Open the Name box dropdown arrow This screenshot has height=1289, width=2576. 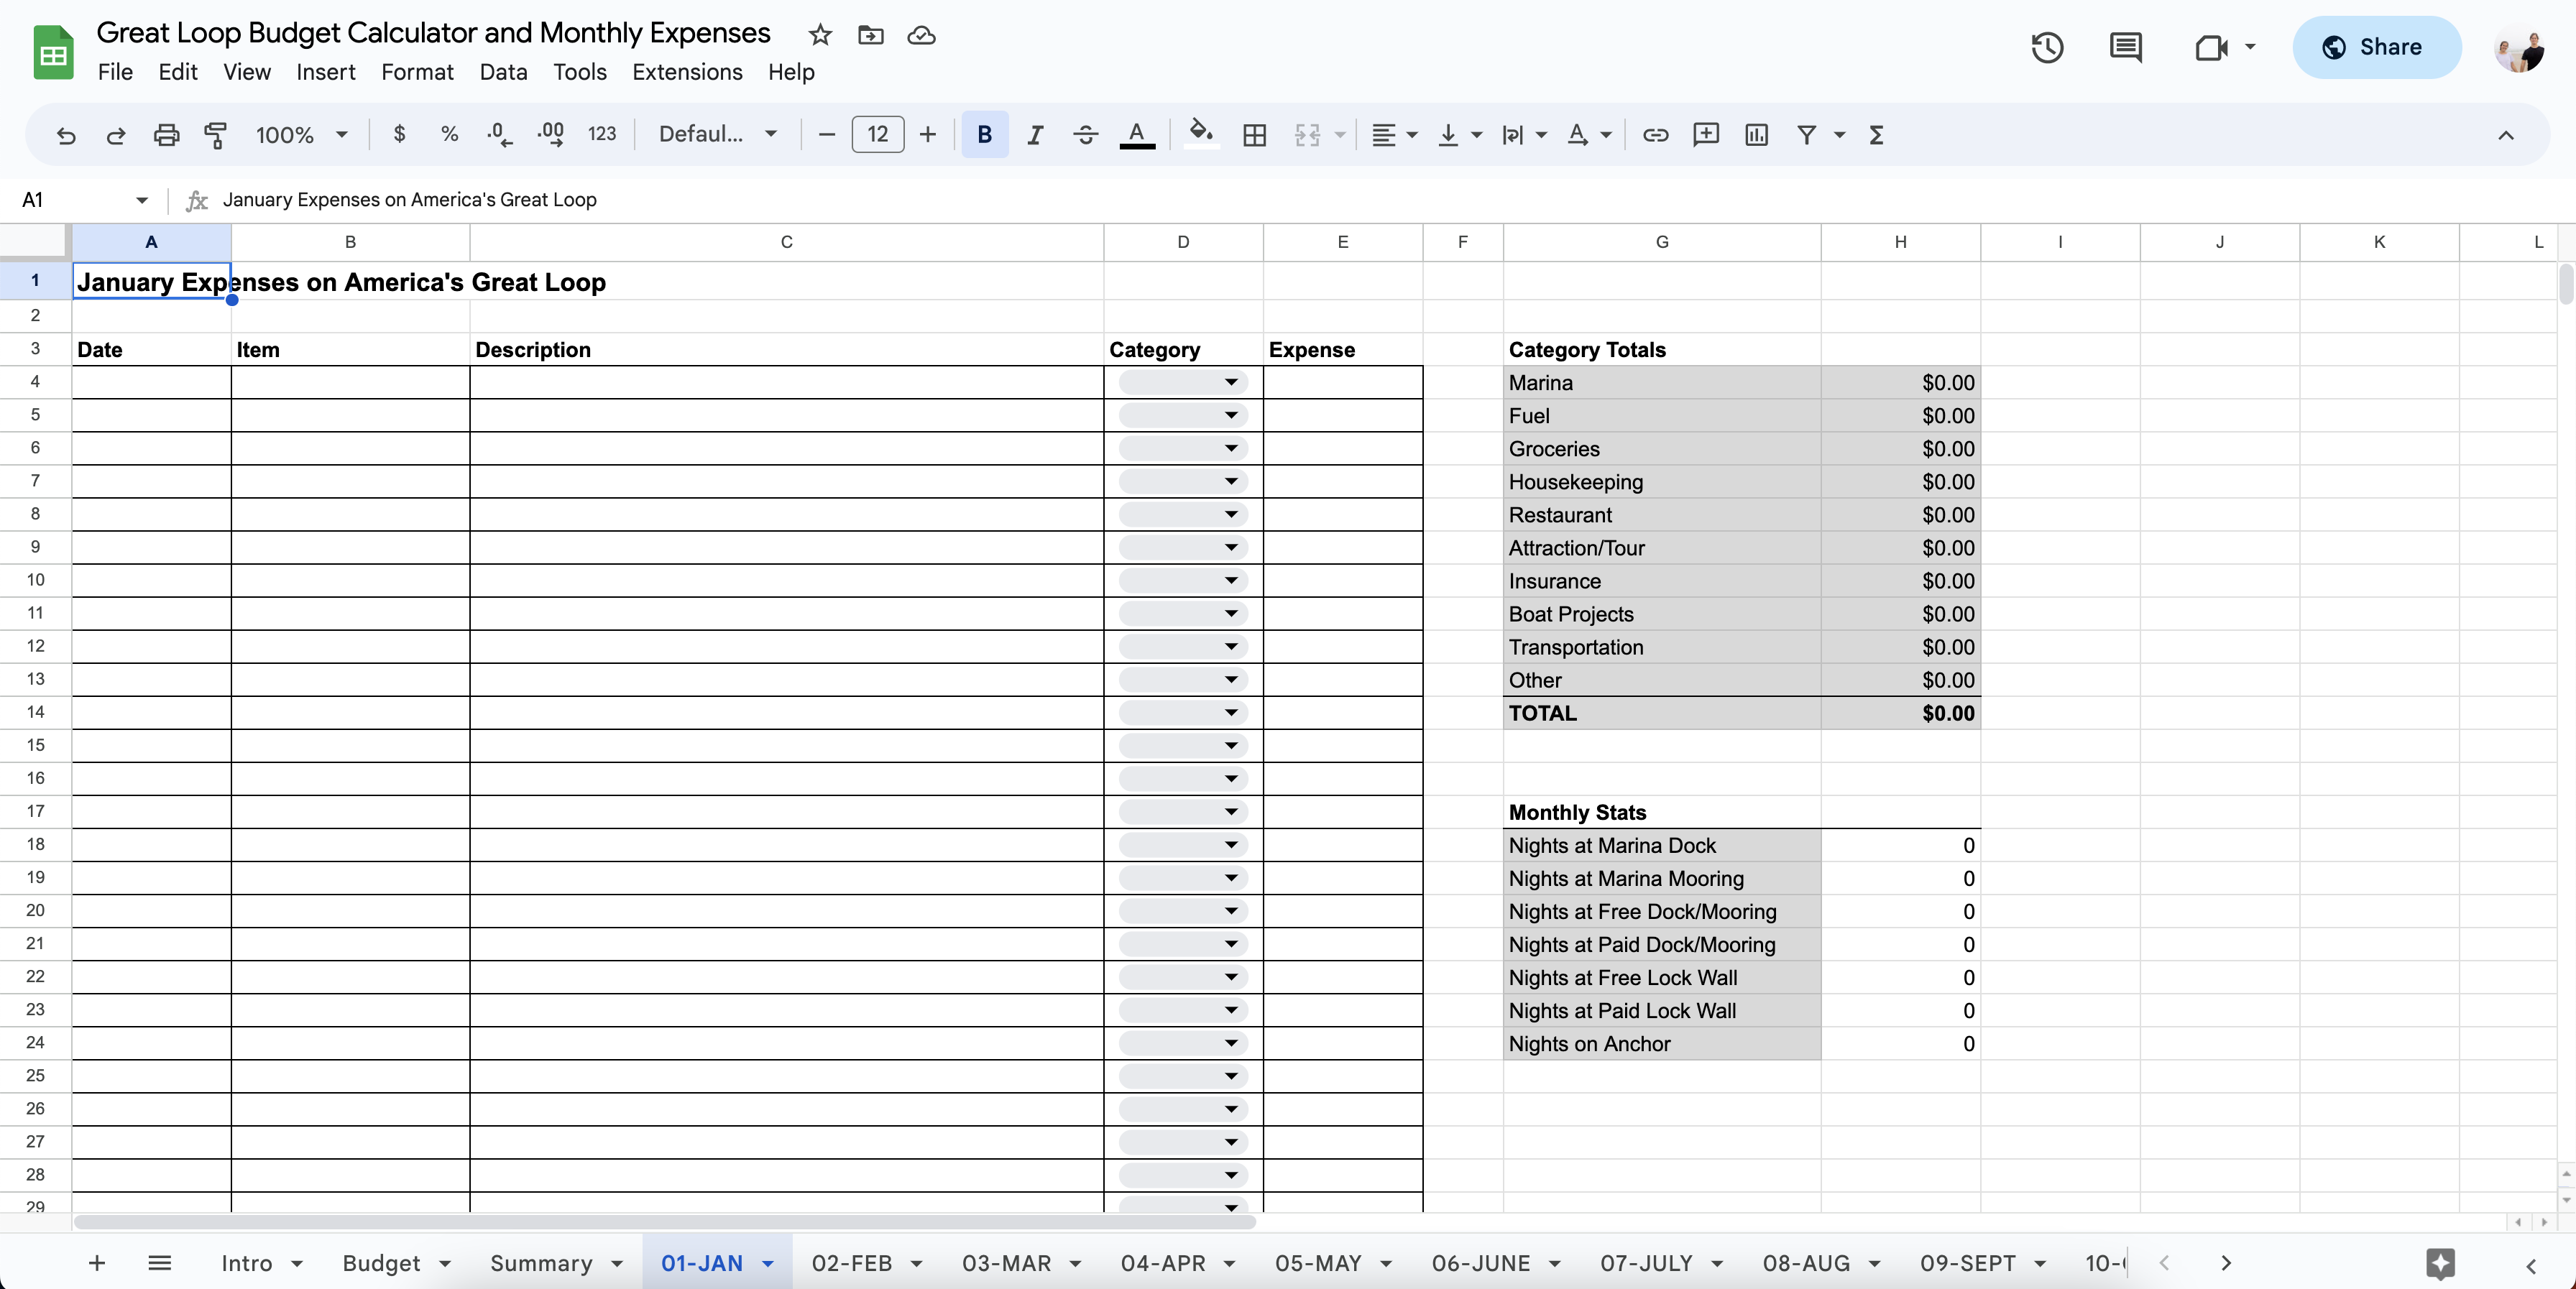(x=142, y=200)
